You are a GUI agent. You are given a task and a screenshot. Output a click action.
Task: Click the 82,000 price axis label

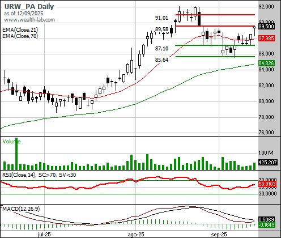pyautogui.click(x=266, y=86)
